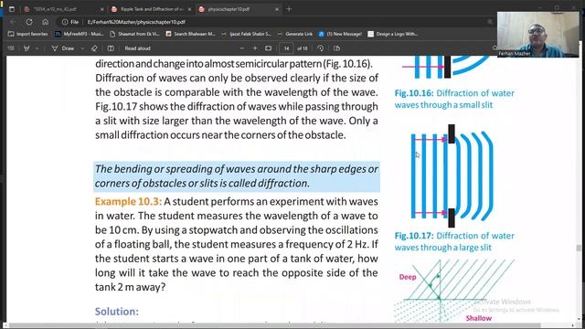Open the Shaamat from Ek Vi... bookmark

(x=134, y=34)
